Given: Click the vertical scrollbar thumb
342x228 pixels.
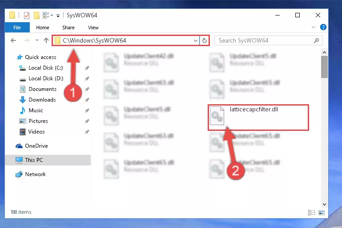Looking at the screenshot, I should point(324,67).
